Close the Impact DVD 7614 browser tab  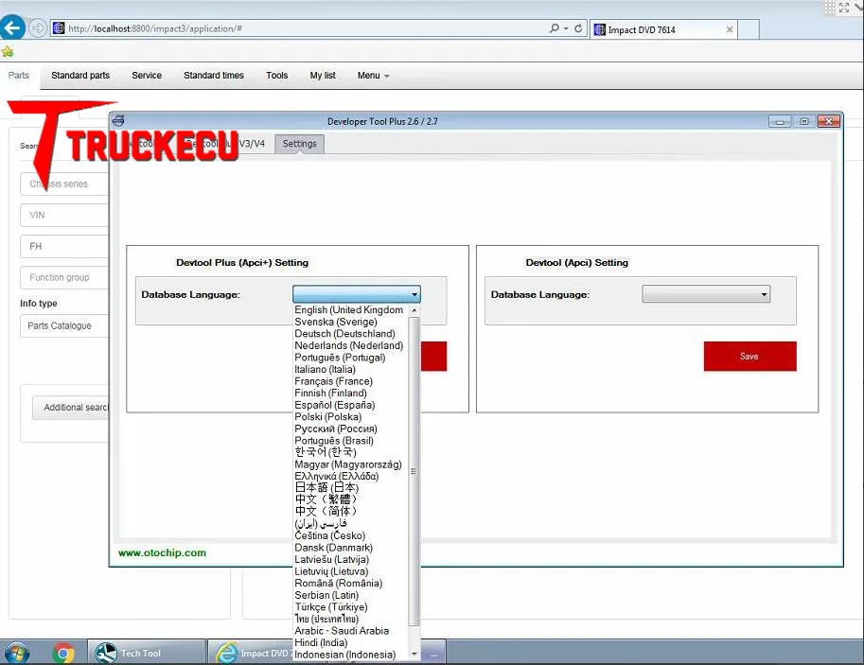click(x=730, y=29)
